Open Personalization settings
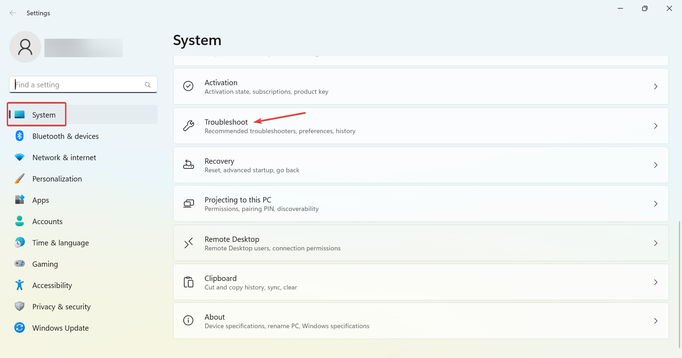682x358 pixels. pyautogui.click(x=83, y=179)
